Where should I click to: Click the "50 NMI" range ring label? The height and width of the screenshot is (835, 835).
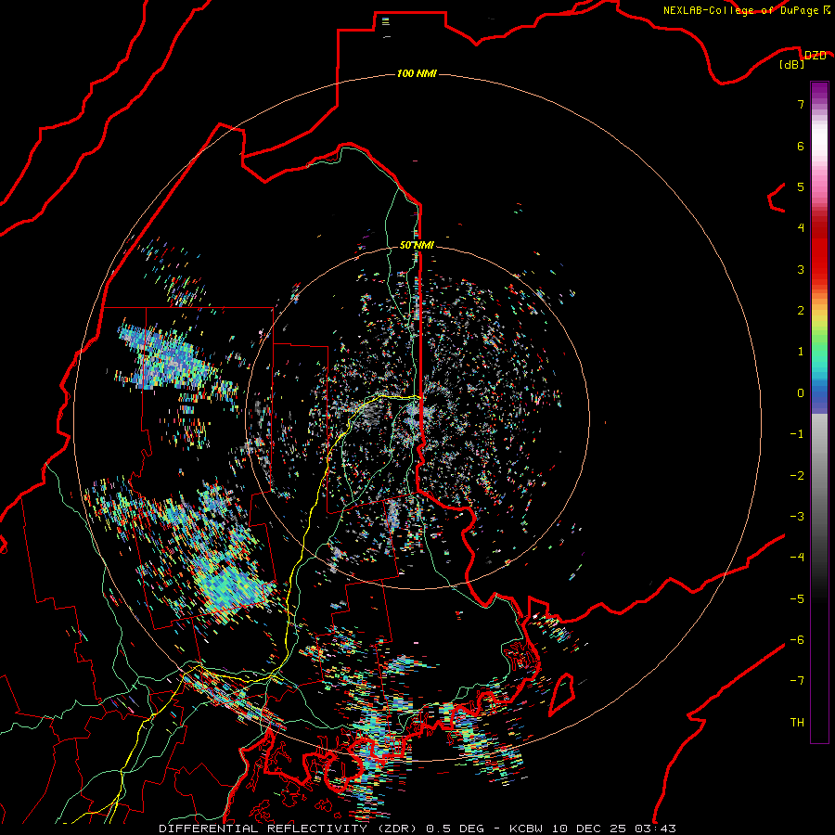pyautogui.click(x=417, y=245)
